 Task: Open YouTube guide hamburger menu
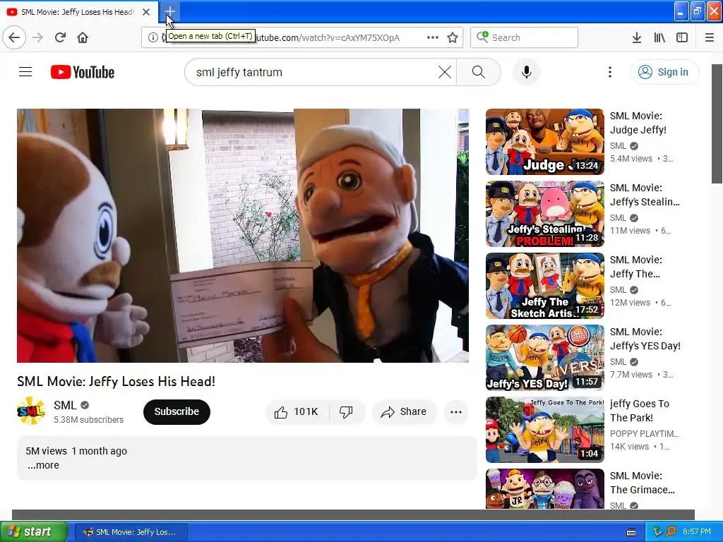click(25, 72)
